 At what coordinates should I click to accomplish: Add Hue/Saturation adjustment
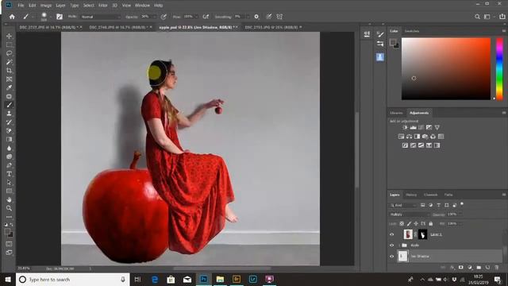[401, 137]
